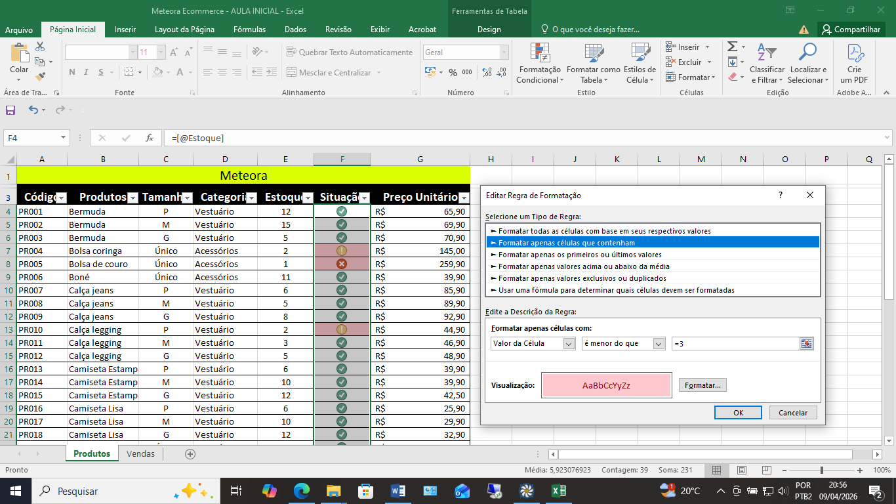Screen dimensions: 896x504
Task: Open Excel from the Windows taskbar
Action: [558, 491]
